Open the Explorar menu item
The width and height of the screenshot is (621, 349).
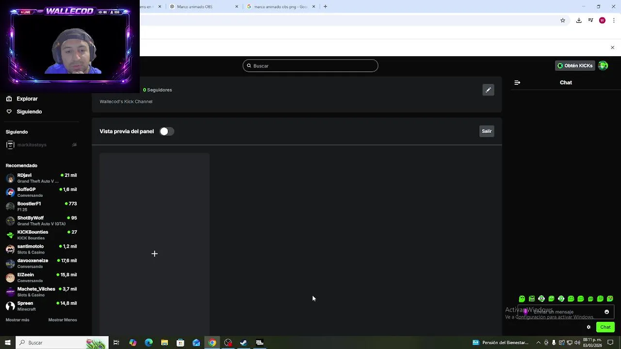point(27,98)
